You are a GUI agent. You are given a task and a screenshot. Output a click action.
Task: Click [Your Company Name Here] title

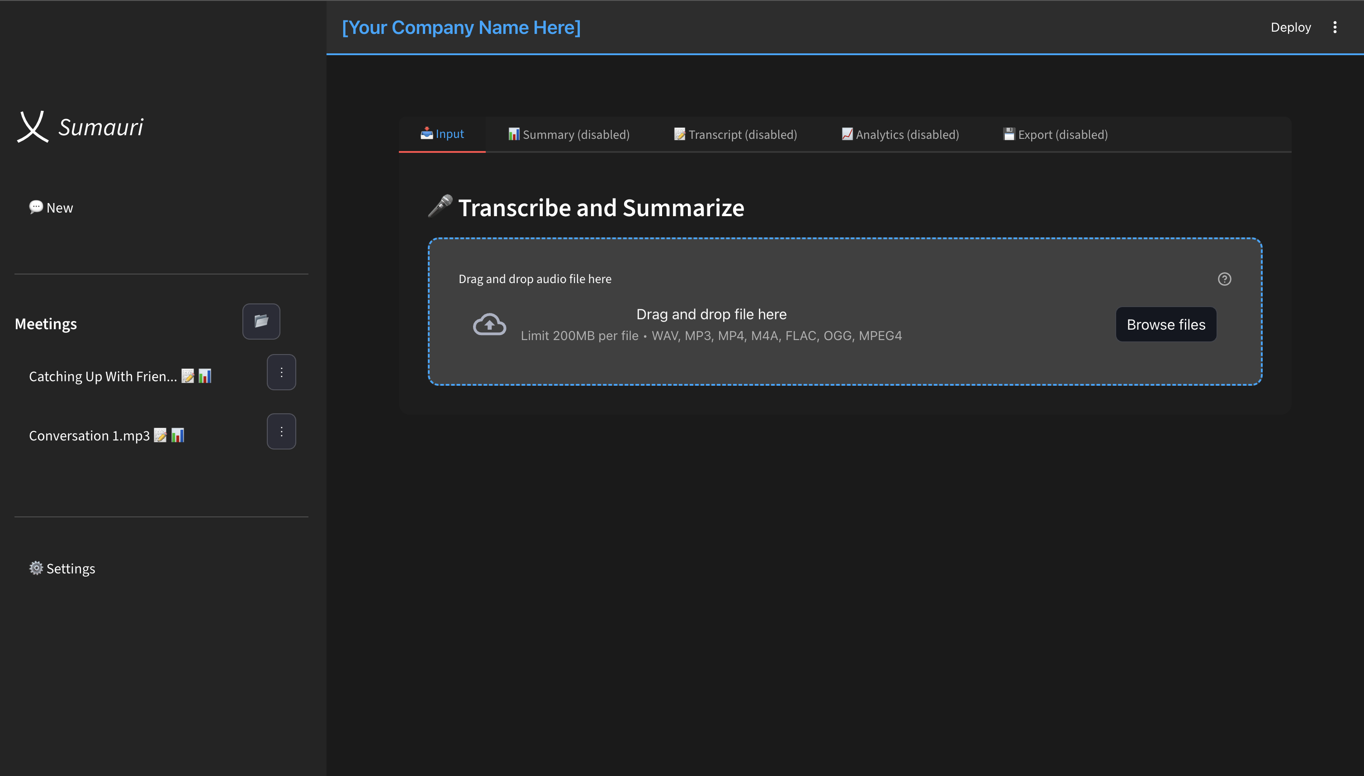click(462, 27)
